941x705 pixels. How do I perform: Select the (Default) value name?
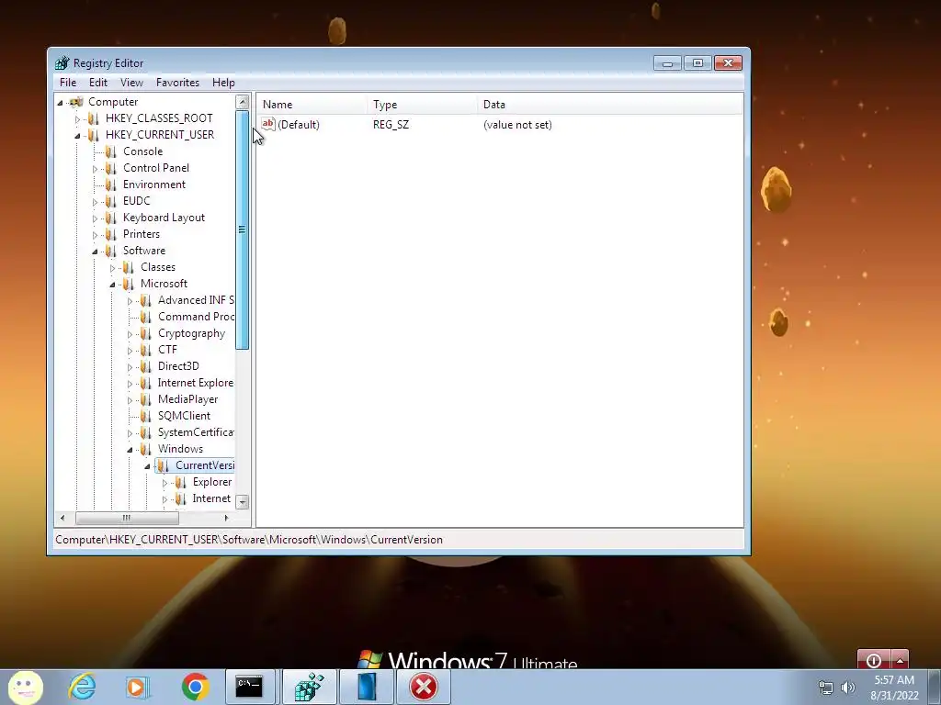[x=299, y=125]
